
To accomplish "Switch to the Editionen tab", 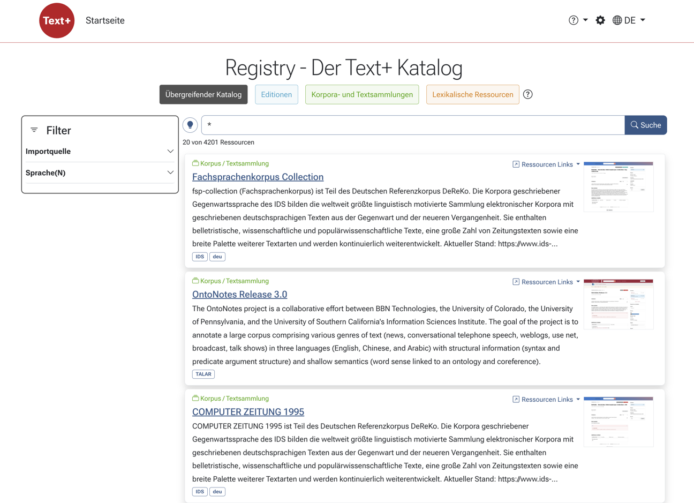I will point(276,94).
